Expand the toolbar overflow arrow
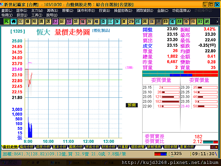This screenshot has height=166, width=221. coord(217,22)
